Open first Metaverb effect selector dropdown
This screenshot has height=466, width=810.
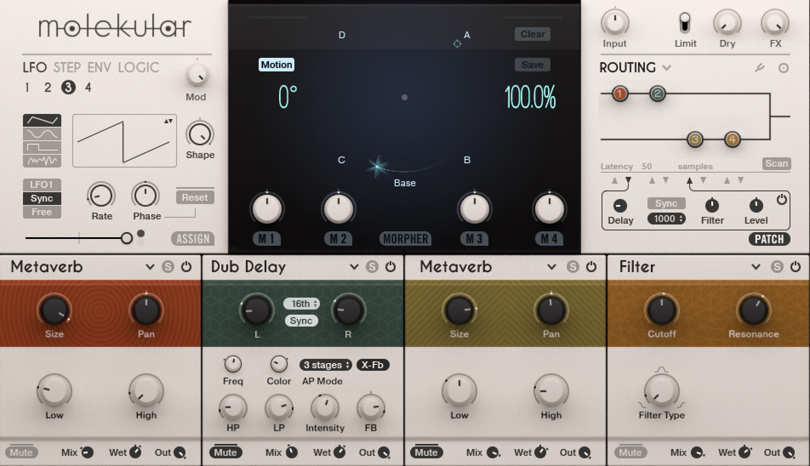coord(150,267)
